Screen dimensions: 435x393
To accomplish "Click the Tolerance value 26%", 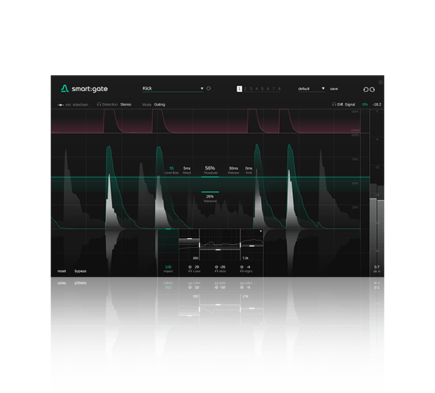I will pyautogui.click(x=210, y=196).
